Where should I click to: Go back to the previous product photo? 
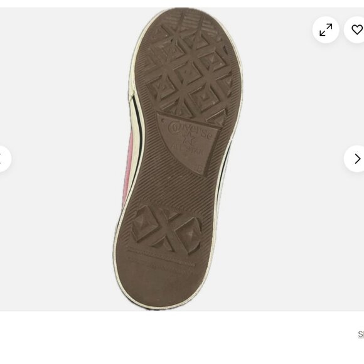pos(4,159)
